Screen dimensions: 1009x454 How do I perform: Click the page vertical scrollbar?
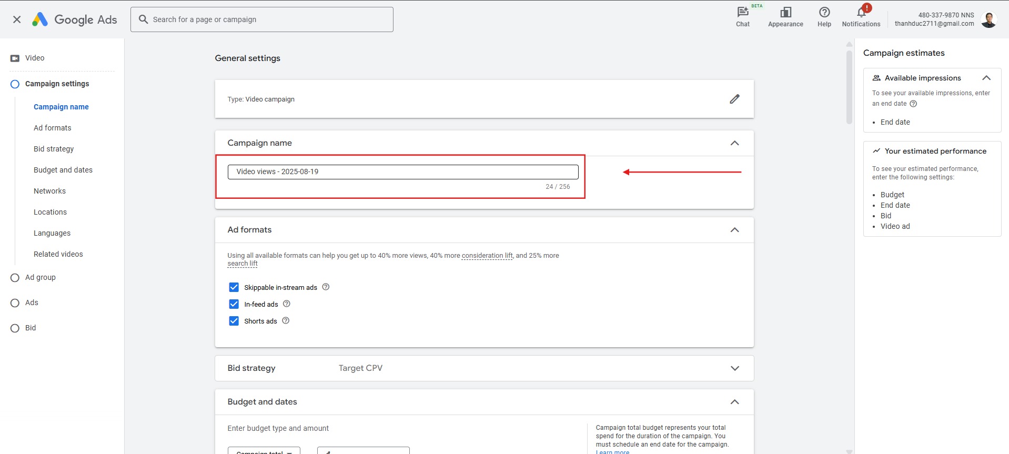point(849,87)
